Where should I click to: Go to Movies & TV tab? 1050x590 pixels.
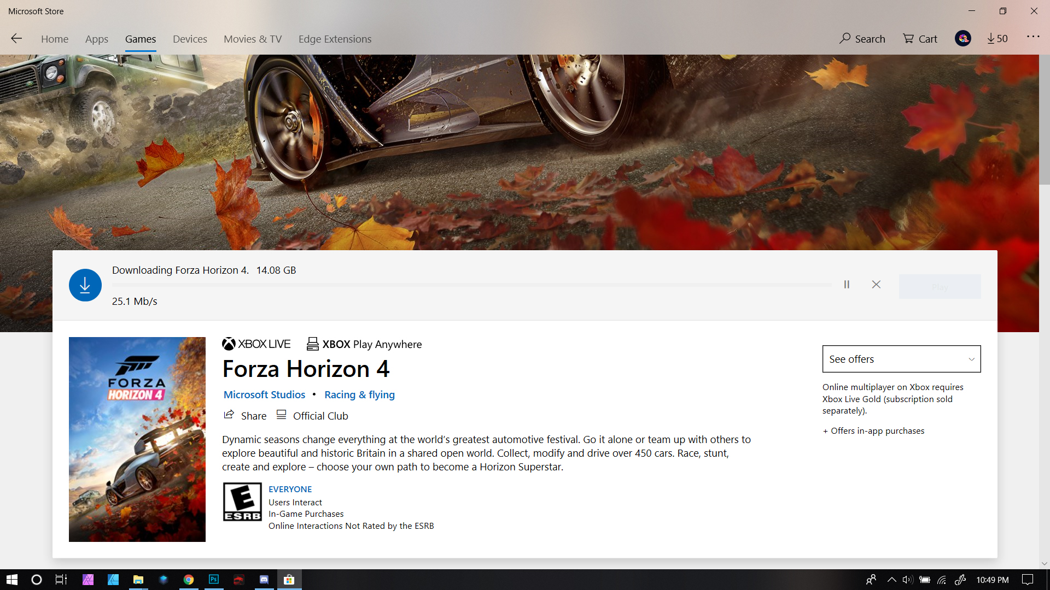253,39
